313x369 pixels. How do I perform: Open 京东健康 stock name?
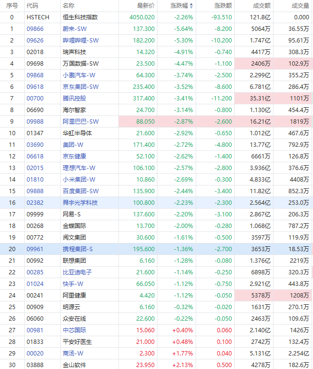[x=74, y=156]
